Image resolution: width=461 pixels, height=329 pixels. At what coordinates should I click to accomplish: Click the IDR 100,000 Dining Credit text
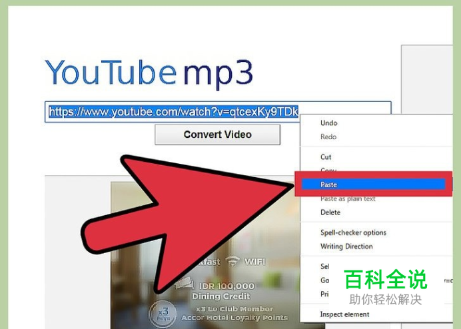tap(223, 291)
